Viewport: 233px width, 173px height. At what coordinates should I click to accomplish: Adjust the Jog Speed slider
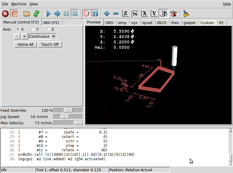coord(65,117)
